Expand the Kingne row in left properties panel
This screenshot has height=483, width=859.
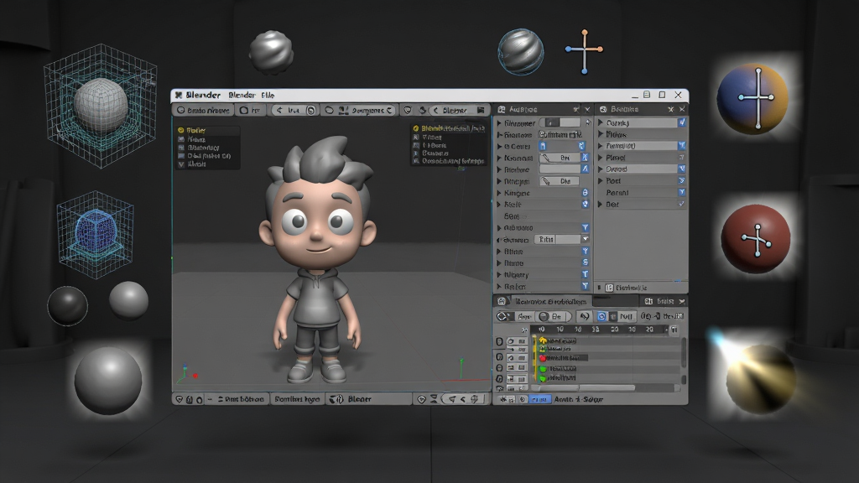[x=499, y=193]
